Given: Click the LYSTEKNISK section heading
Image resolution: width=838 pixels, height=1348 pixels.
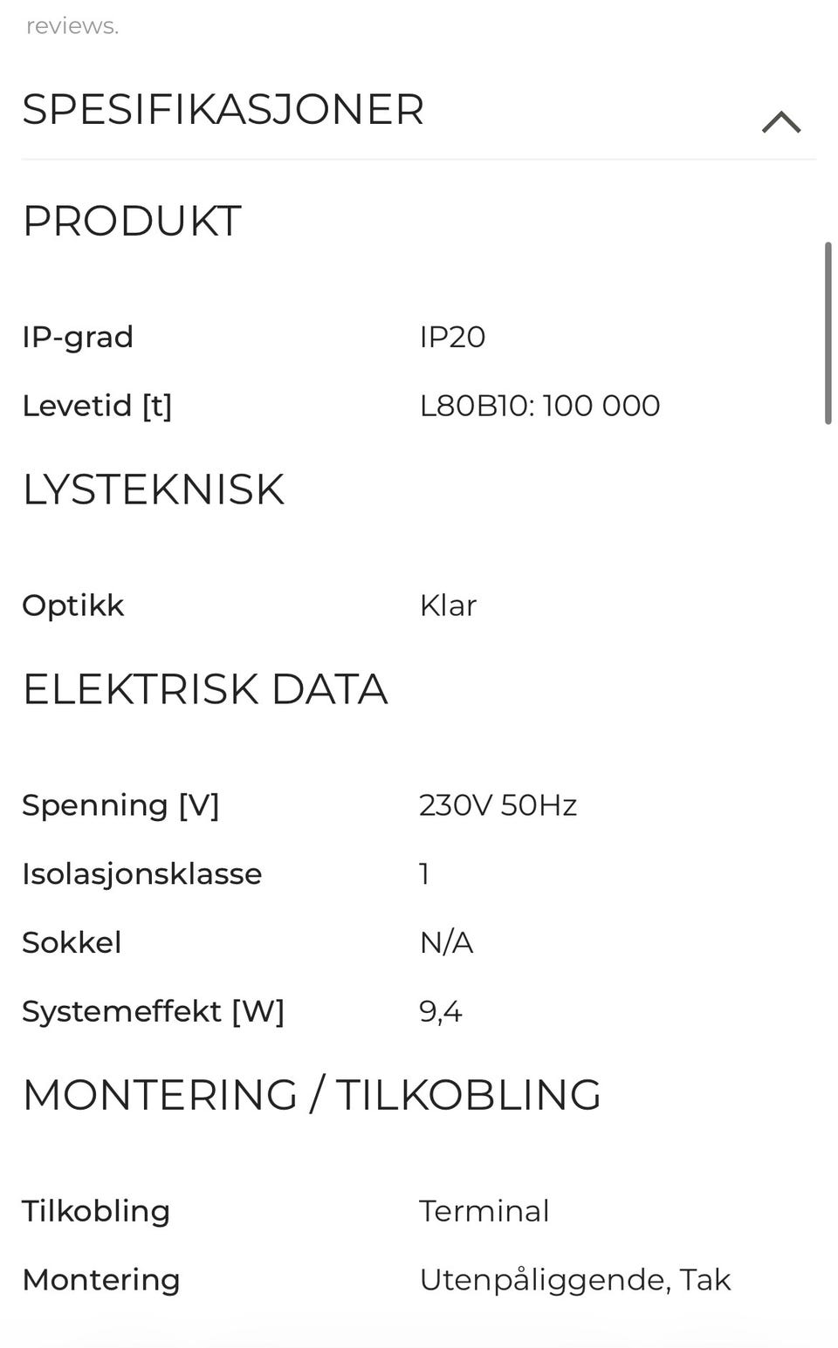Looking at the screenshot, I should [154, 489].
